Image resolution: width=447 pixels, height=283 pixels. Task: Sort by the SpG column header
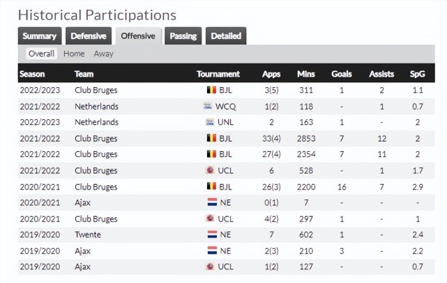tap(418, 74)
